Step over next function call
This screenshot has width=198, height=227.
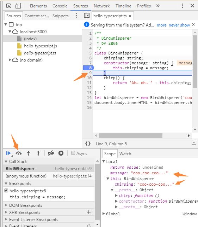pyautogui.click(x=19, y=153)
